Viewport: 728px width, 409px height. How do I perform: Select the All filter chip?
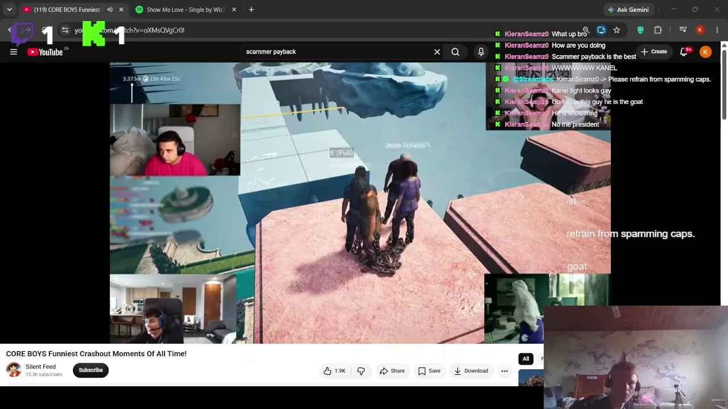tap(526, 358)
